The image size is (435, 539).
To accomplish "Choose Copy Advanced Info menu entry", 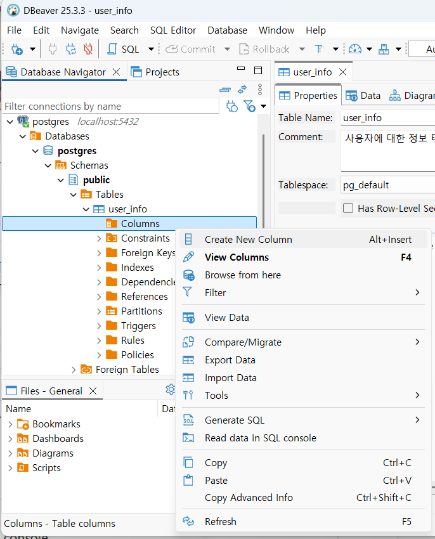I will 303,498.
